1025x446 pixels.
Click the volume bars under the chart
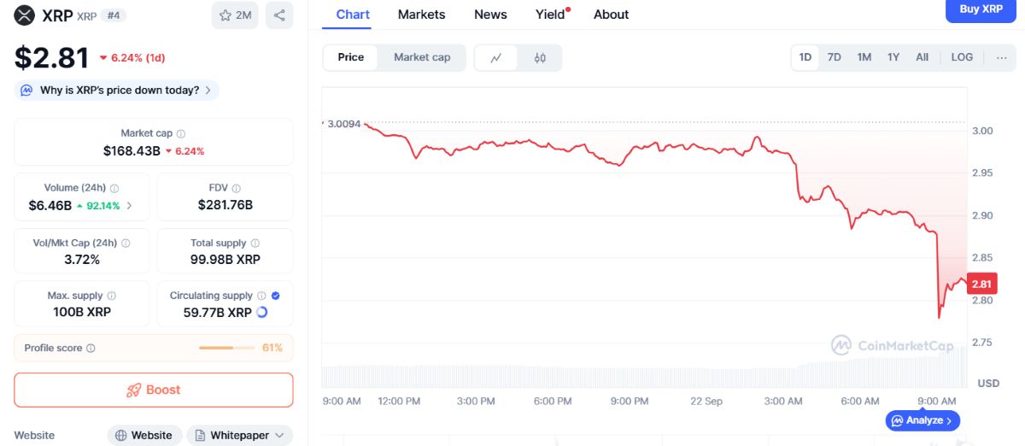click(644, 369)
